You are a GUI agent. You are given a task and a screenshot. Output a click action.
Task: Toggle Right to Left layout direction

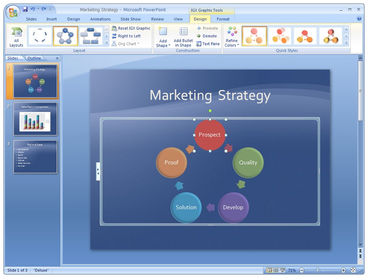126,36
